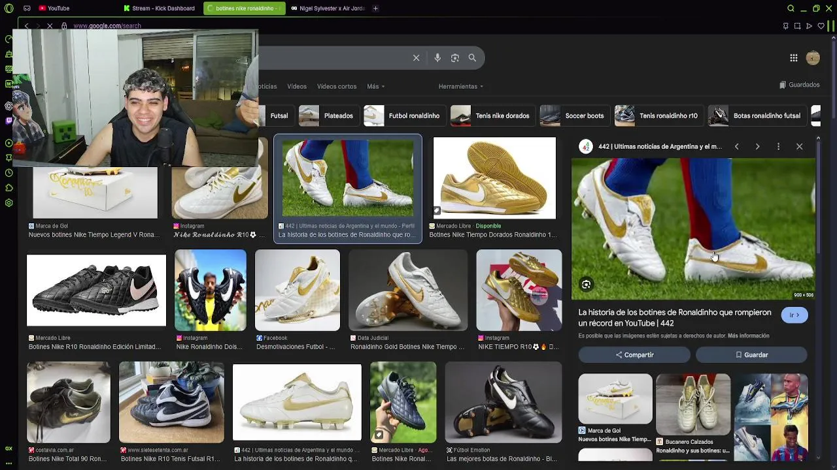Open the gold Tiempo Dorados shoe thumbnail
837x470 pixels.
coord(494,178)
